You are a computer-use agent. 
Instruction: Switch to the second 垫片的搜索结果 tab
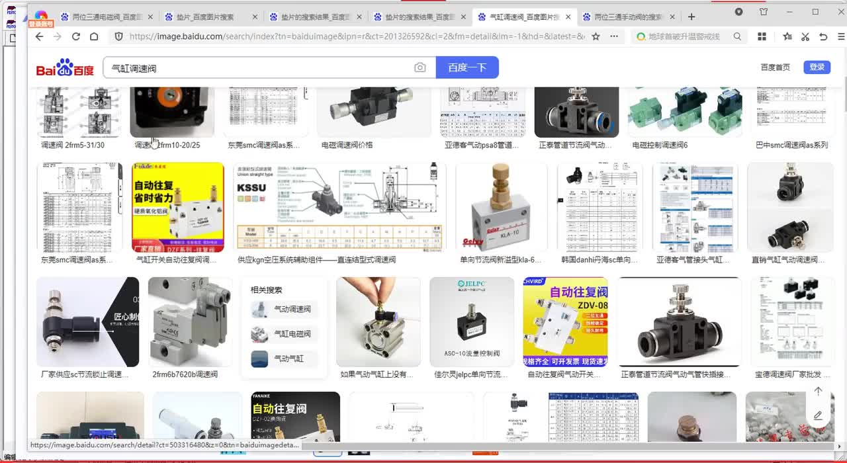pos(420,17)
